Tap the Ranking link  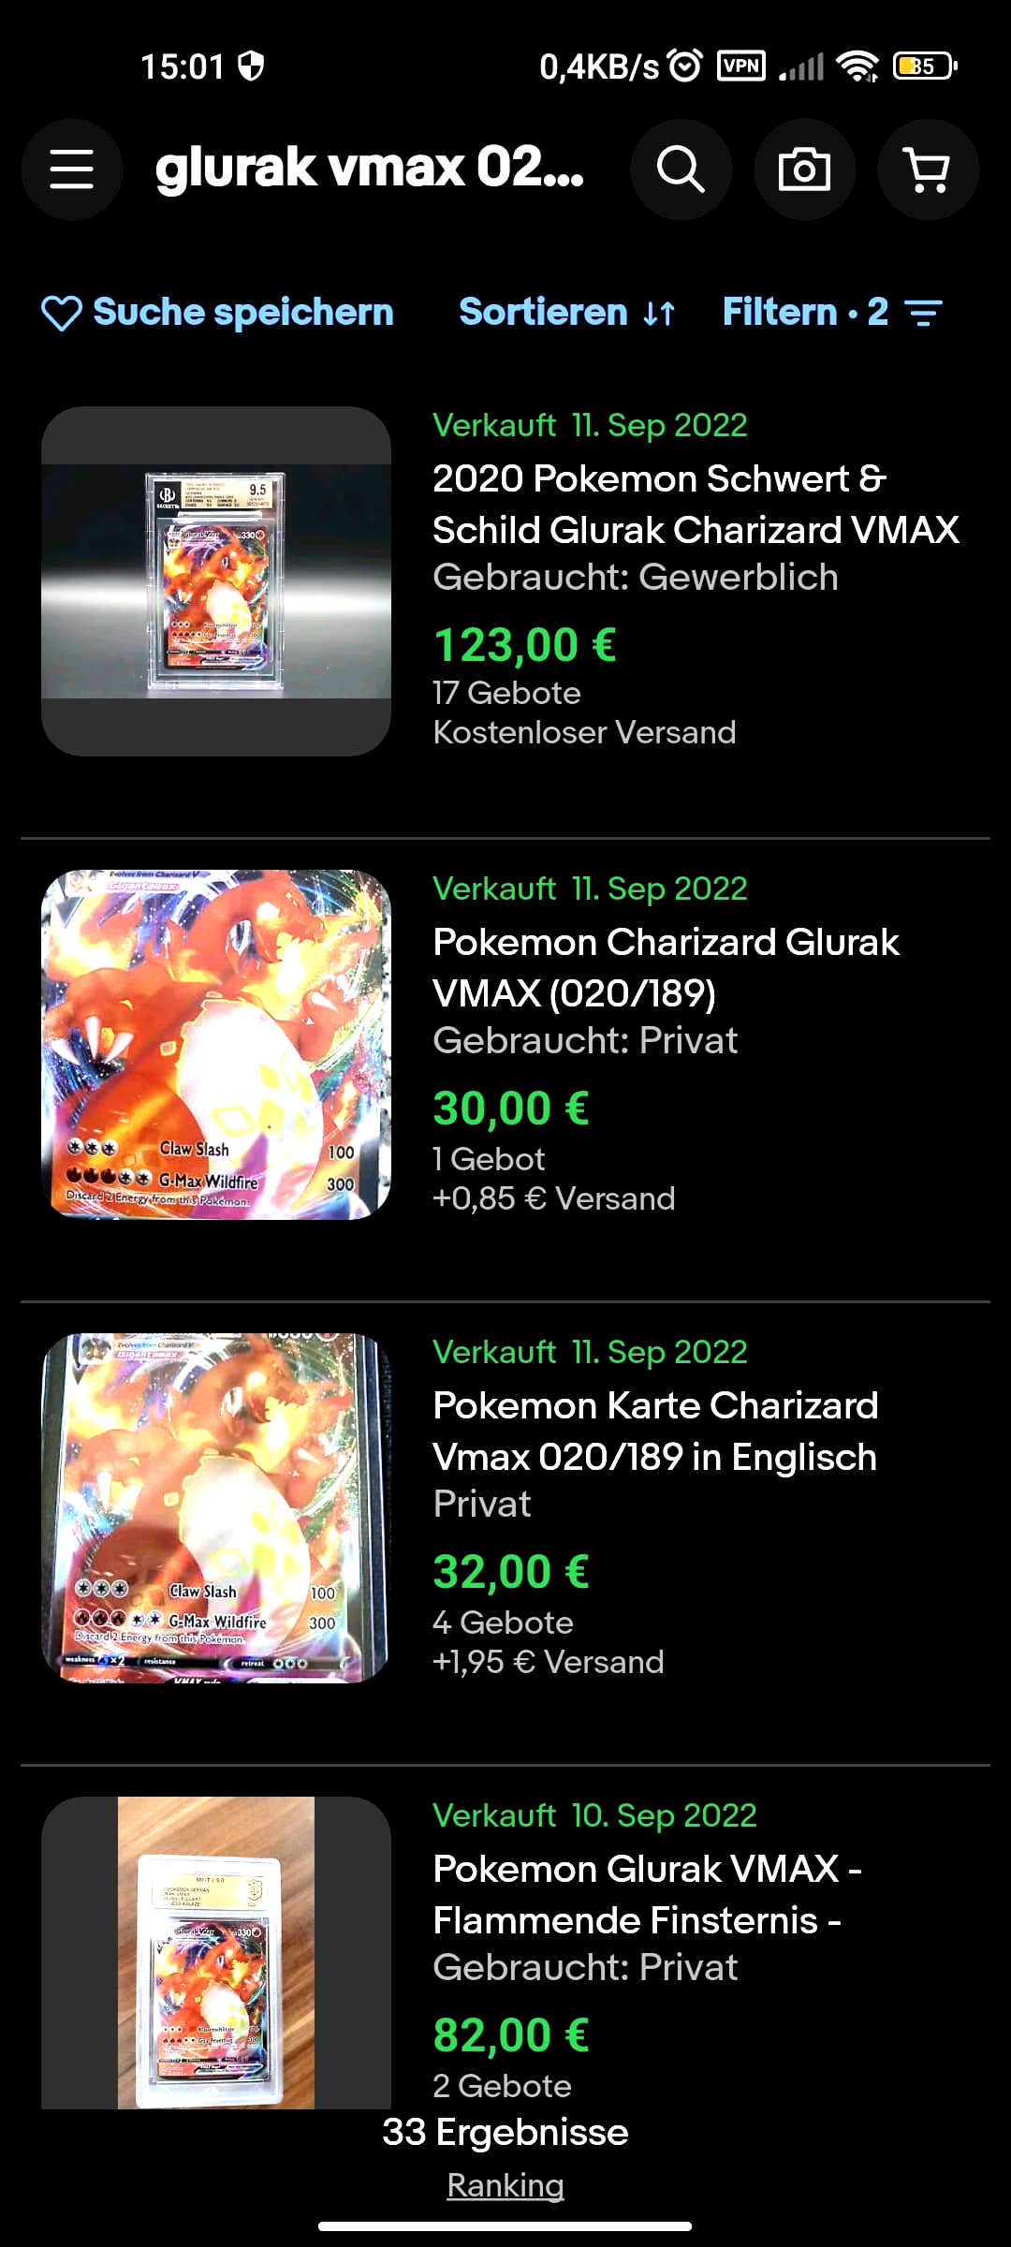[505, 2185]
